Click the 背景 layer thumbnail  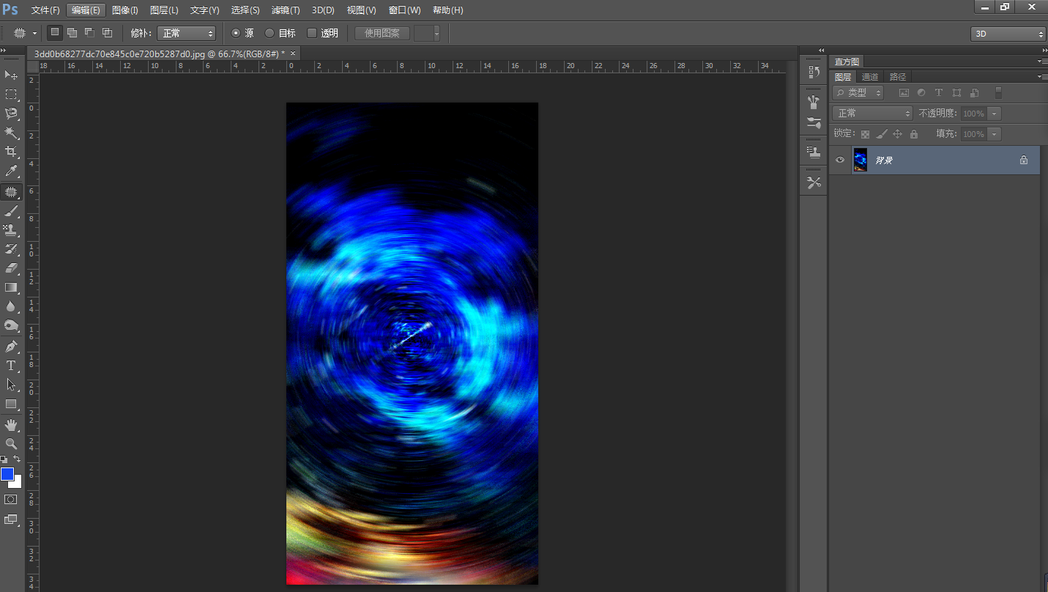[x=861, y=160]
